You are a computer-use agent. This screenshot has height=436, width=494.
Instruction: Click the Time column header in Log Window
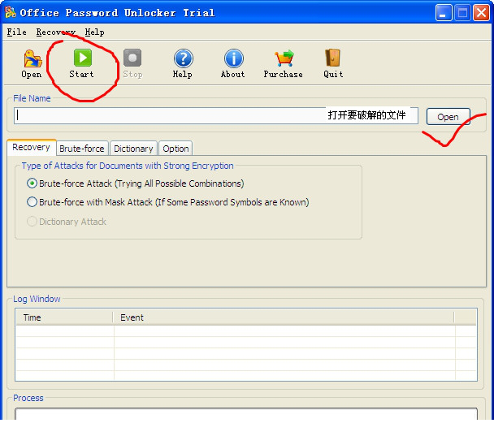point(64,317)
